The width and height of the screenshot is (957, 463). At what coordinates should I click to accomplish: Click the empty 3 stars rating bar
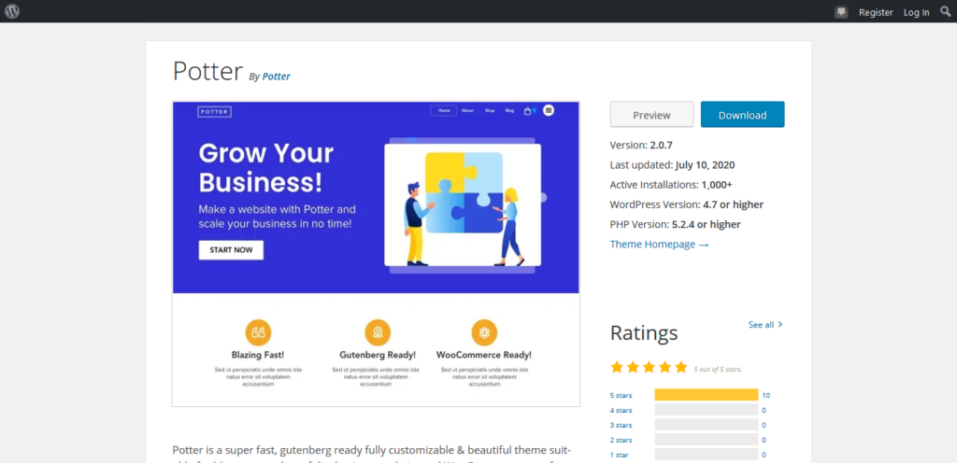coord(707,425)
